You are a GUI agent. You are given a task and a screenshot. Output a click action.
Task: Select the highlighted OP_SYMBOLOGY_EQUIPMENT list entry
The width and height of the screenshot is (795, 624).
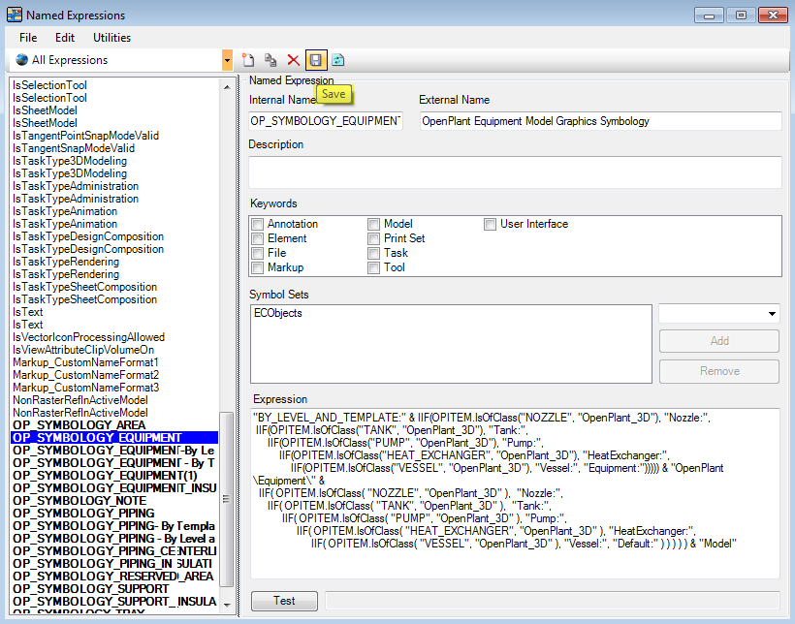click(114, 437)
